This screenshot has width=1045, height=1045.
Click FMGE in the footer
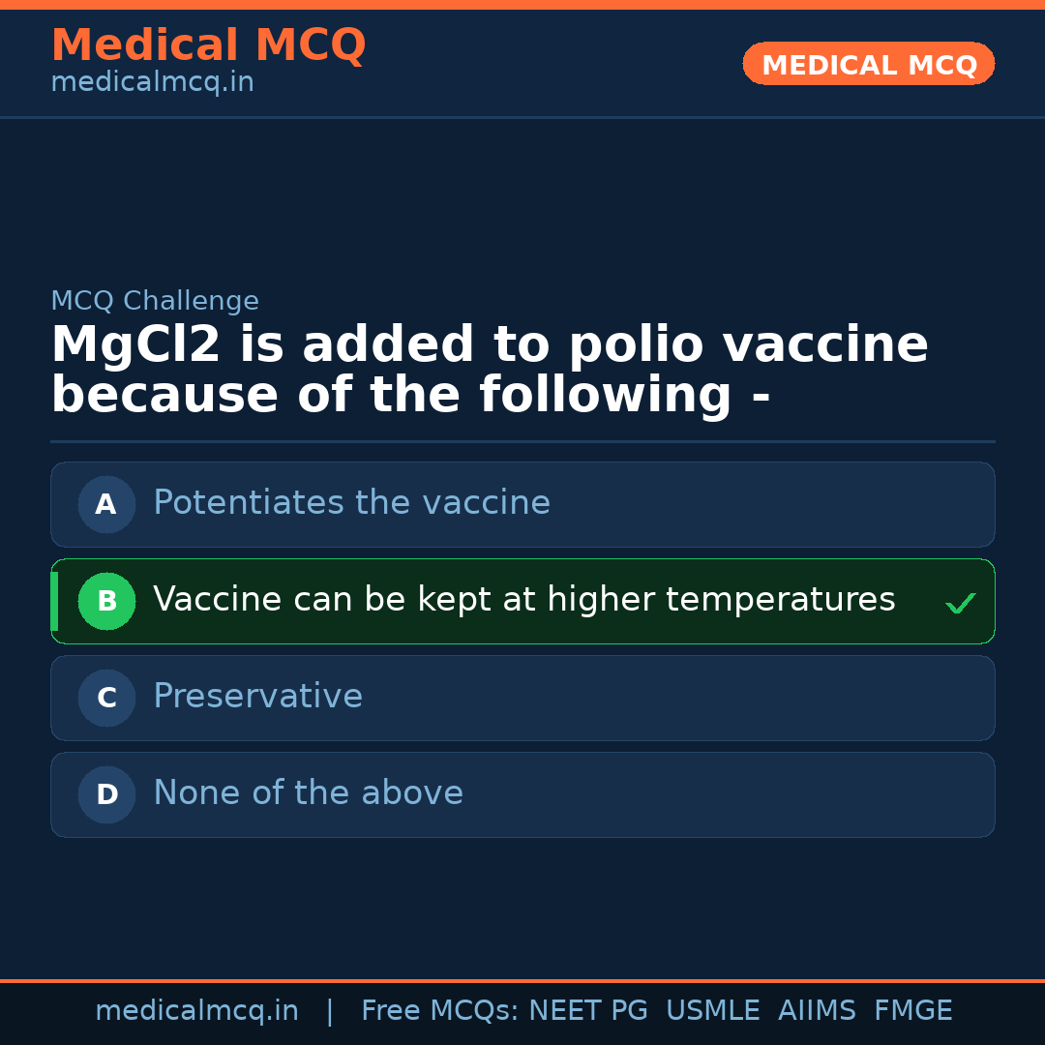click(913, 1011)
